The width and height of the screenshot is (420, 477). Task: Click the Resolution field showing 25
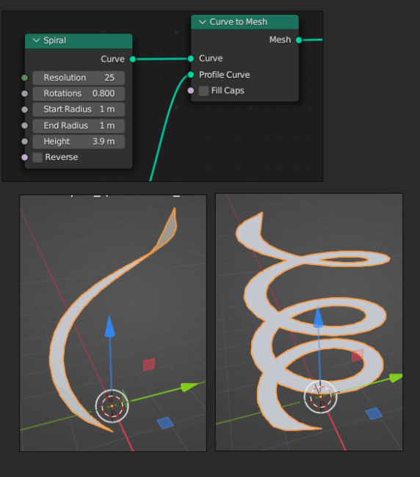pos(79,78)
